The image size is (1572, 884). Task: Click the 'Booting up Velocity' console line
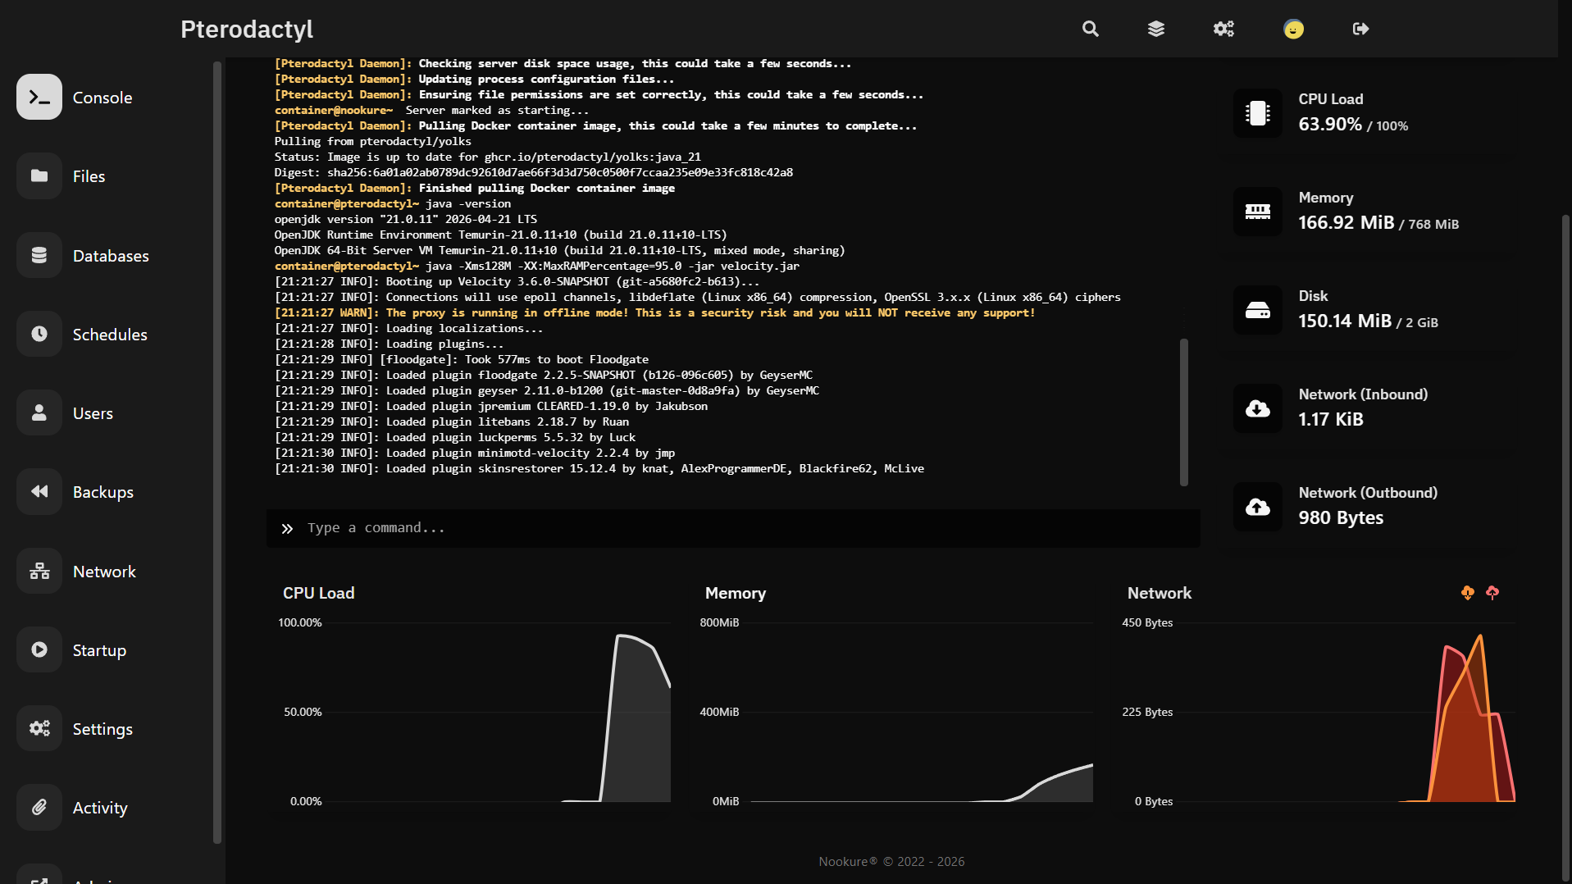pyautogui.click(x=517, y=281)
